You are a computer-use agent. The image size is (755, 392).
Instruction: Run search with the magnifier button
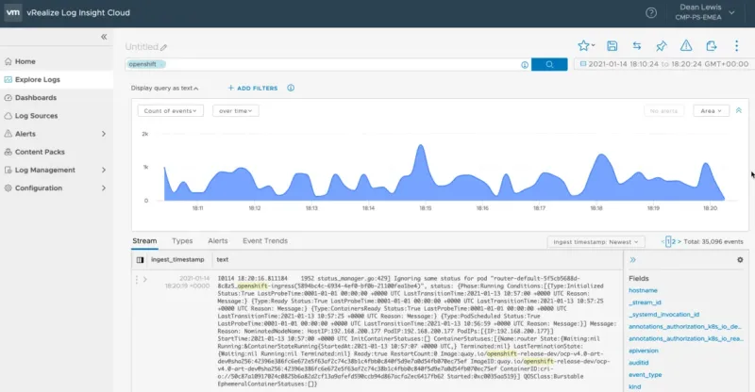[548, 64]
